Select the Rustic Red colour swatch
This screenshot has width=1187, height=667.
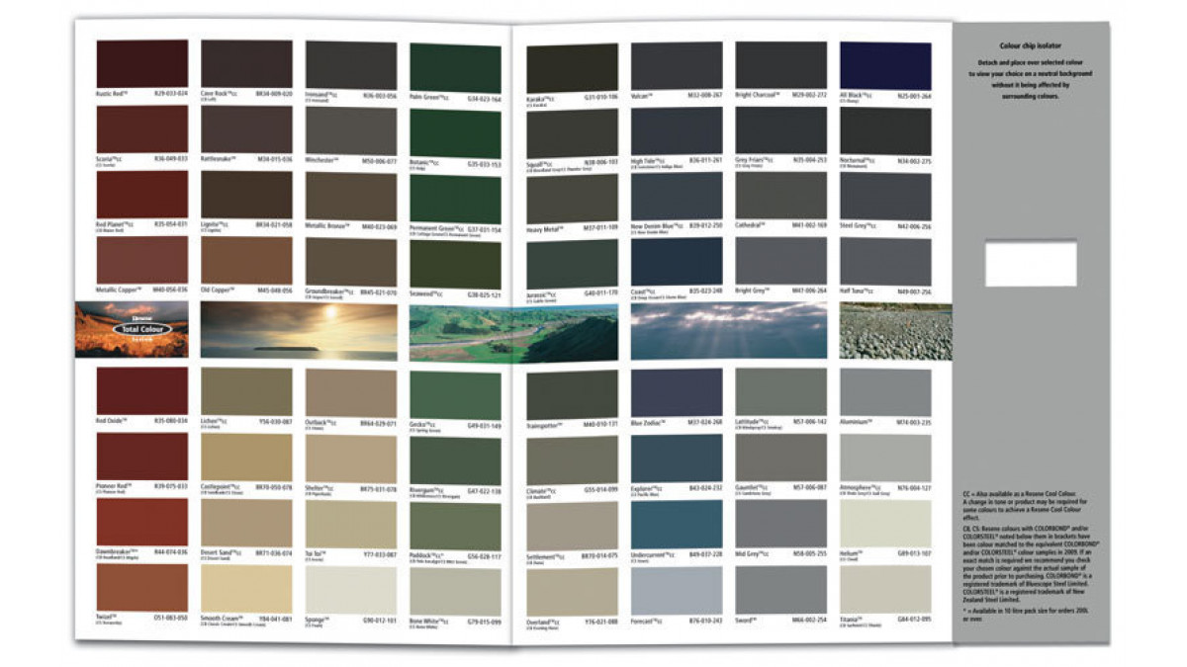click(x=141, y=64)
